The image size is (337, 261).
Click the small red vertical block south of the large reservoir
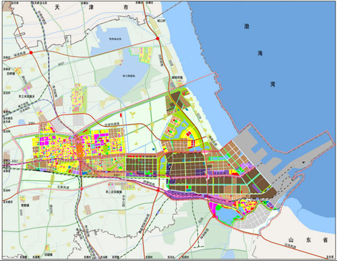tap(121, 116)
